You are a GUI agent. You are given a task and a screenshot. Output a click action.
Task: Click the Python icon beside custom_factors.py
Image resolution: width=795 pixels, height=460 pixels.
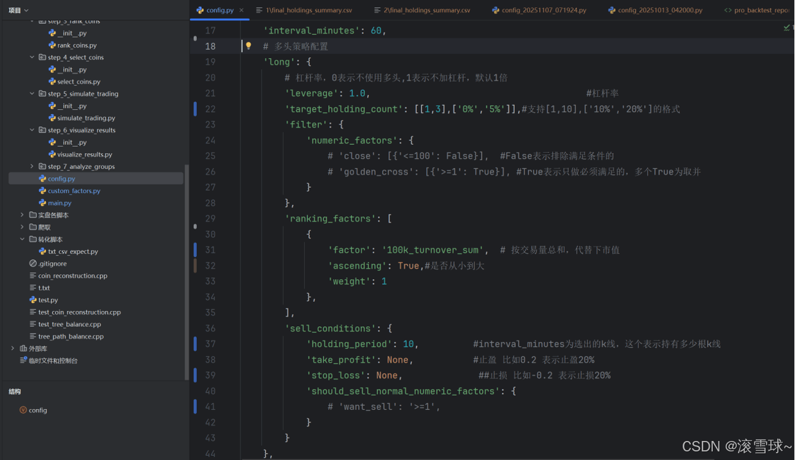(x=42, y=191)
